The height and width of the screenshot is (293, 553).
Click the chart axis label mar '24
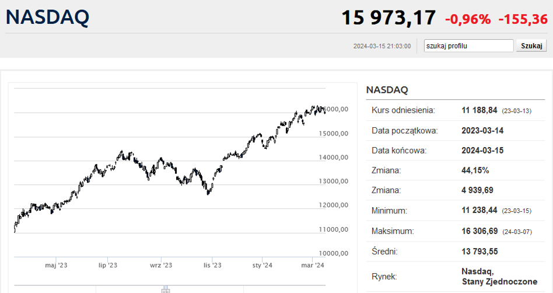tap(313, 265)
